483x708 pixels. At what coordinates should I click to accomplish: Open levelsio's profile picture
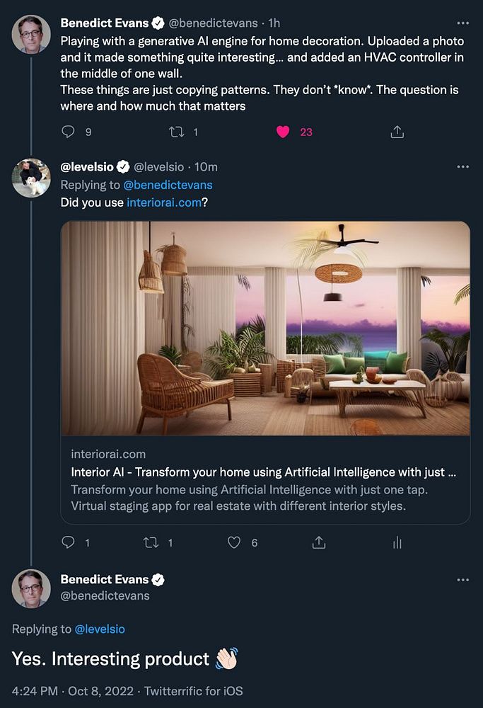[31, 178]
